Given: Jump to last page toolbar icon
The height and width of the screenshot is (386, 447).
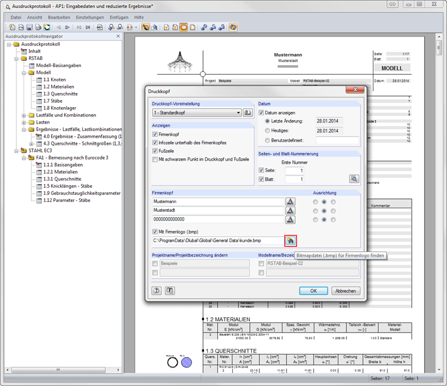Looking at the screenshot, I should pyautogui.click(x=88, y=28).
